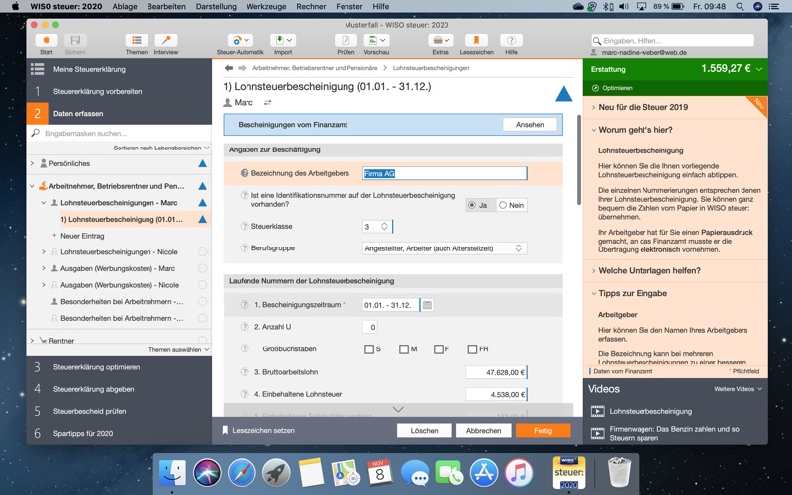The image size is (792, 495).
Task: Click help icon next to Berufsgruppe
Action: pyautogui.click(x=245, y=248)
